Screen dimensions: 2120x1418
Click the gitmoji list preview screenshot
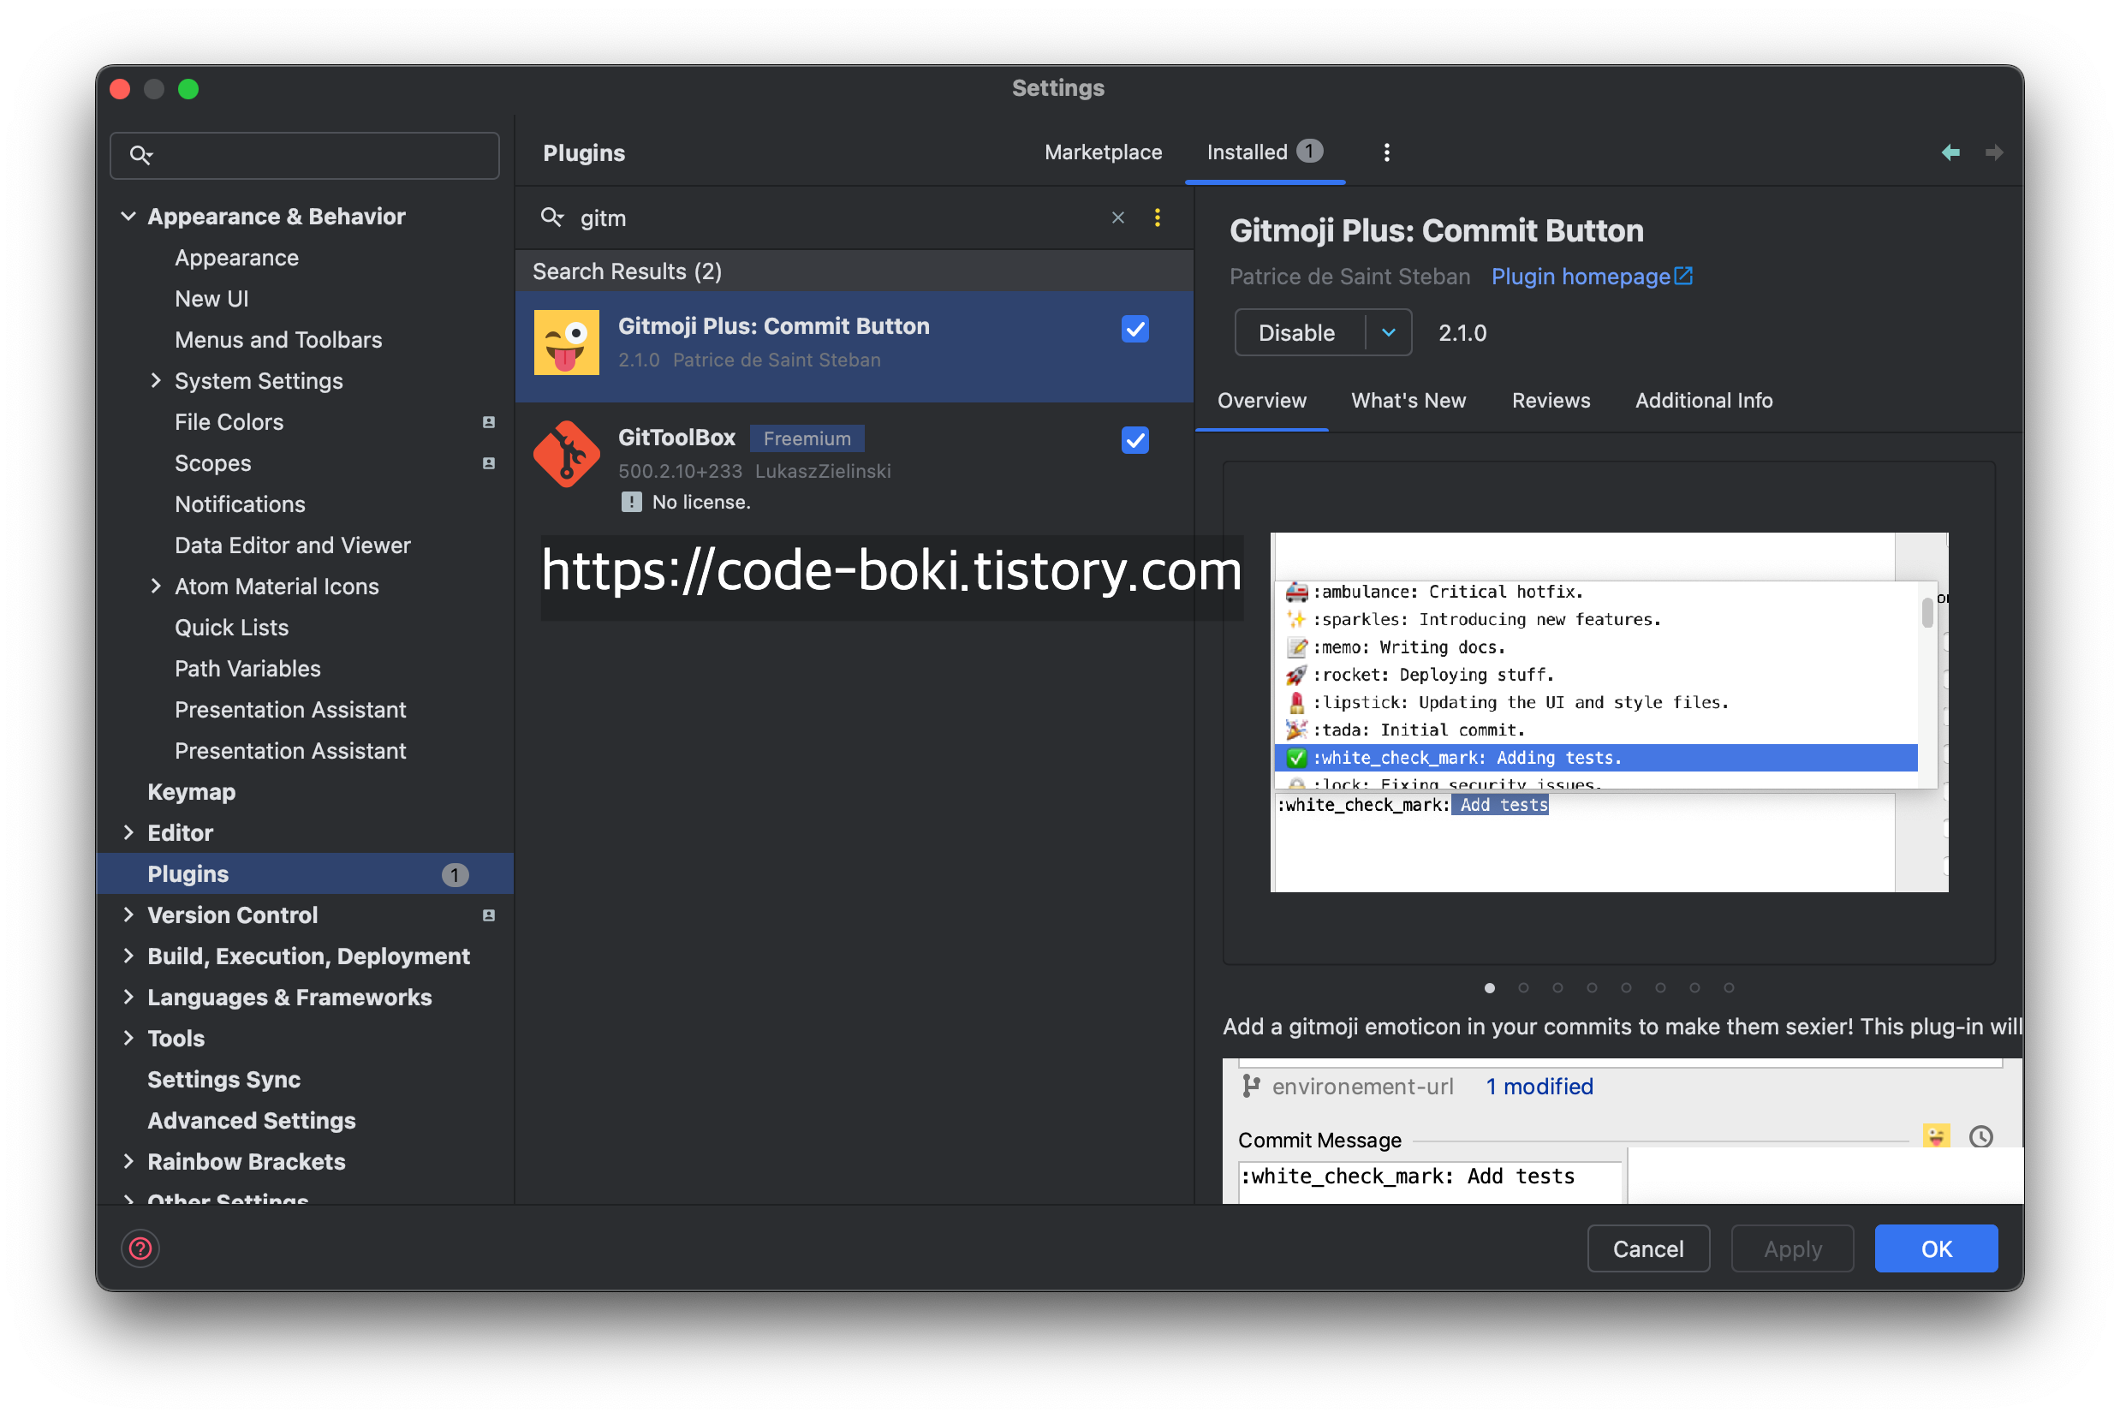coord(1607,712)
